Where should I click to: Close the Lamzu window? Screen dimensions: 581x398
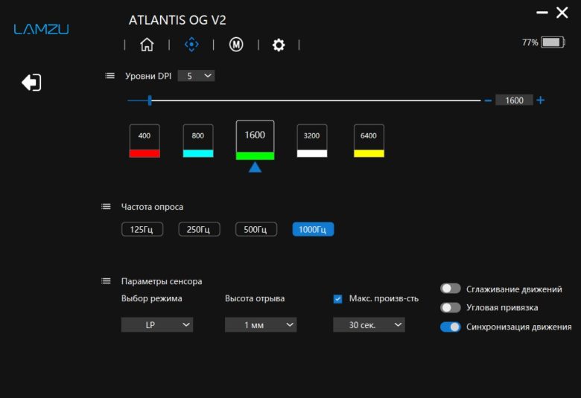click(562, 13)
